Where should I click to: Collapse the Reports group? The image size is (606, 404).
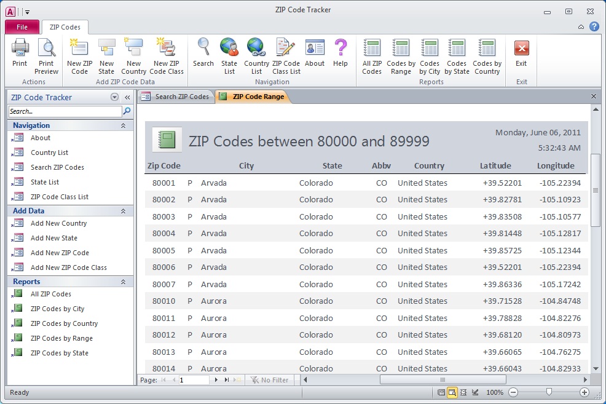click(x=124, y=282)
